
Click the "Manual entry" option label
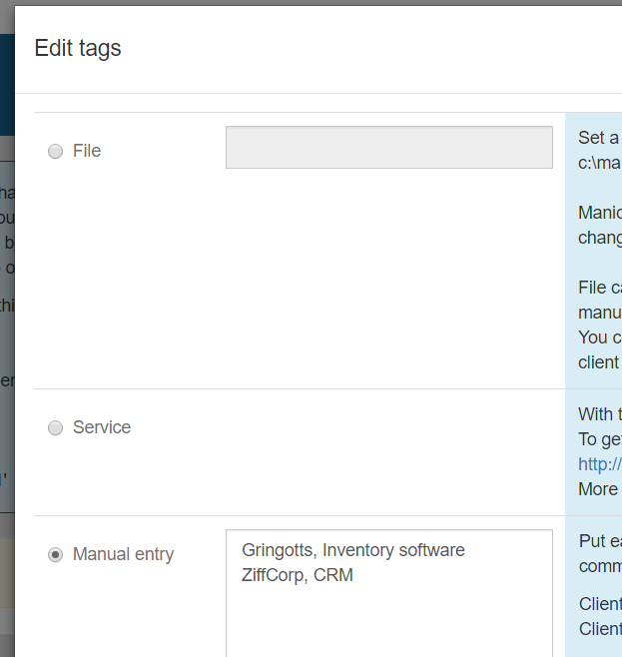[x=123, y=554]
